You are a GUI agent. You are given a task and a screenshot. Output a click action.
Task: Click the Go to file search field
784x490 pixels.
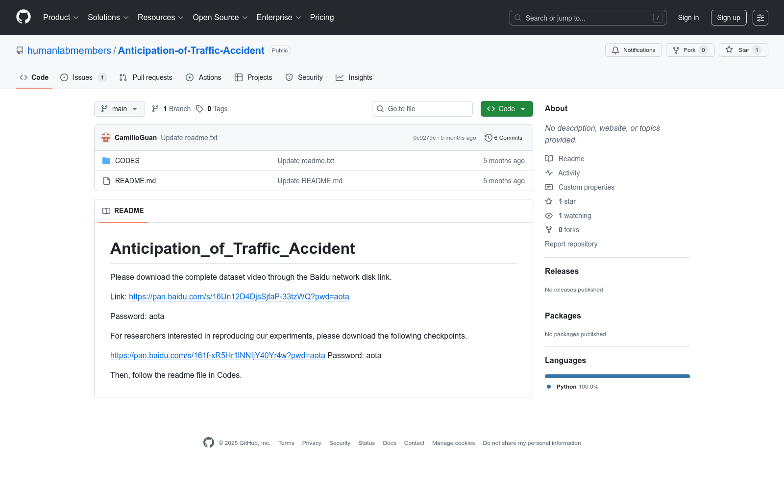[x=422, y=109]
